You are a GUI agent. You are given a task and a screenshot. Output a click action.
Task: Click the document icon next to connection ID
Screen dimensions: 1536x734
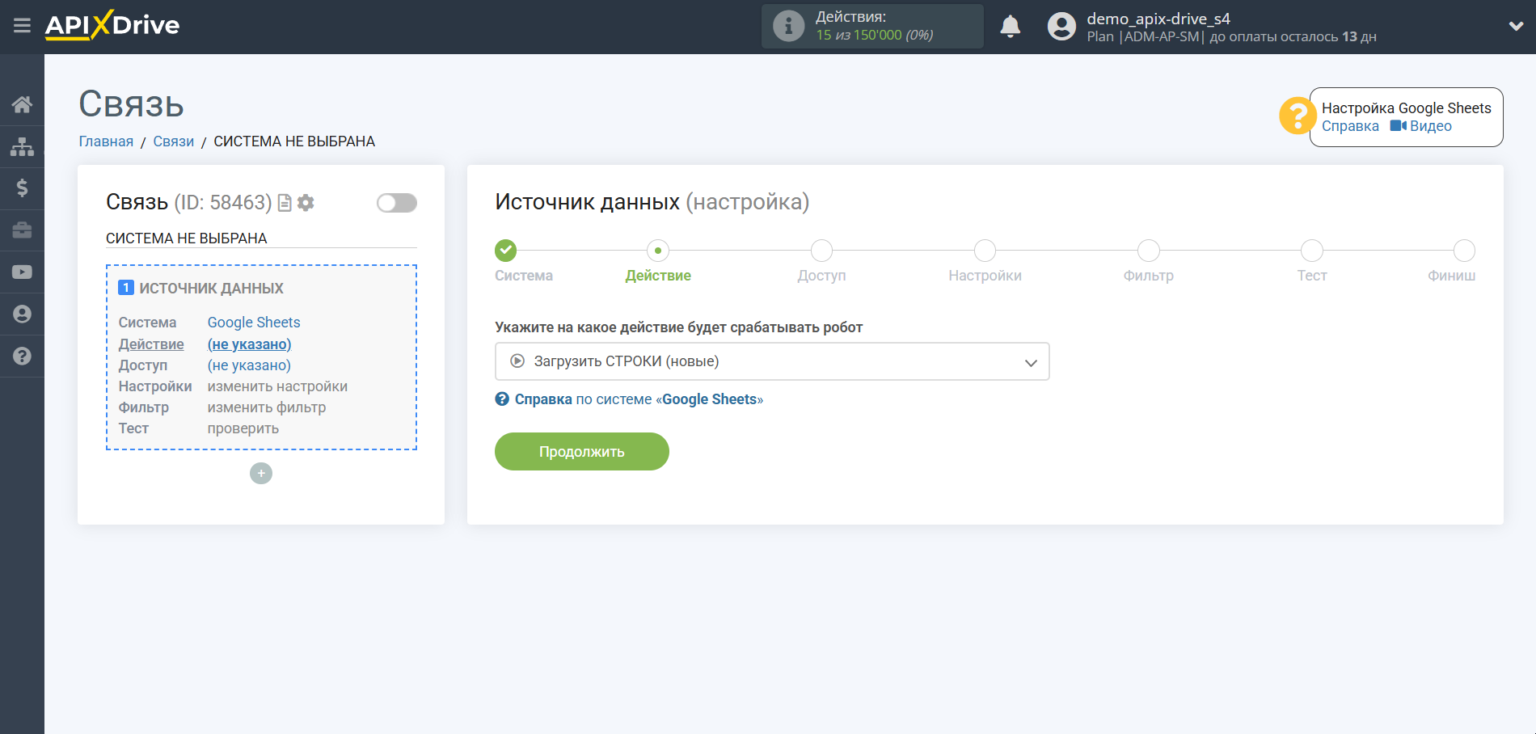click(284, 203)
